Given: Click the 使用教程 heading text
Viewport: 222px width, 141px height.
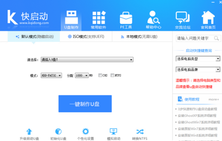Looking at the screenshot, I should (x=192, y=99).
